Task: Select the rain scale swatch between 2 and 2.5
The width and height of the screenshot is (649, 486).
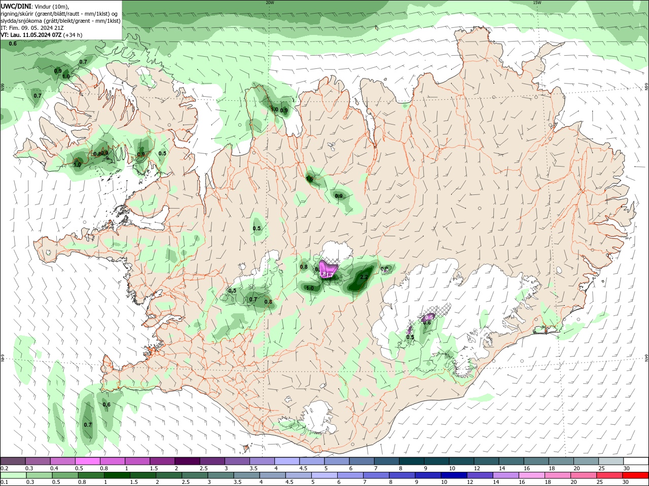Action: pyautogui.click(x=169, y=475)
